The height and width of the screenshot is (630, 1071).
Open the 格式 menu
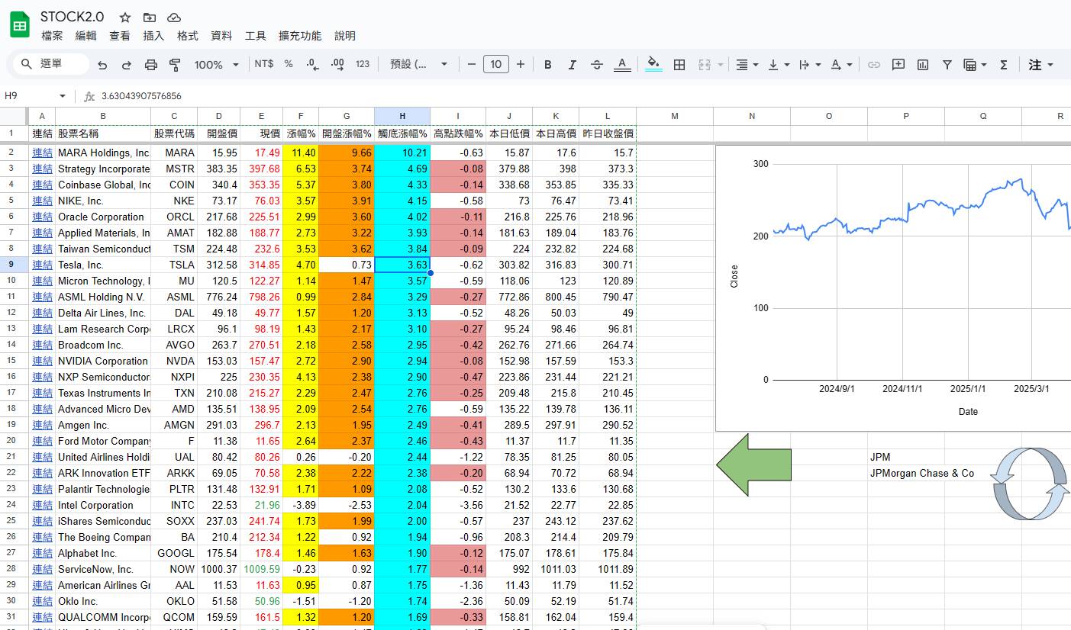click(187, 36)
